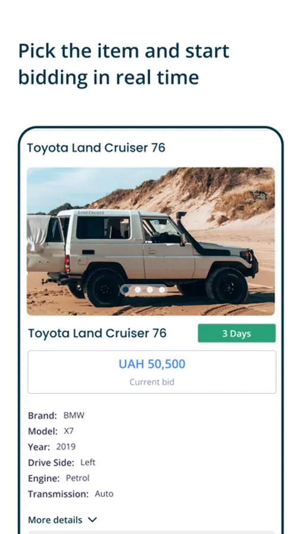Click the Drive Side Left value

coord(88,462)
